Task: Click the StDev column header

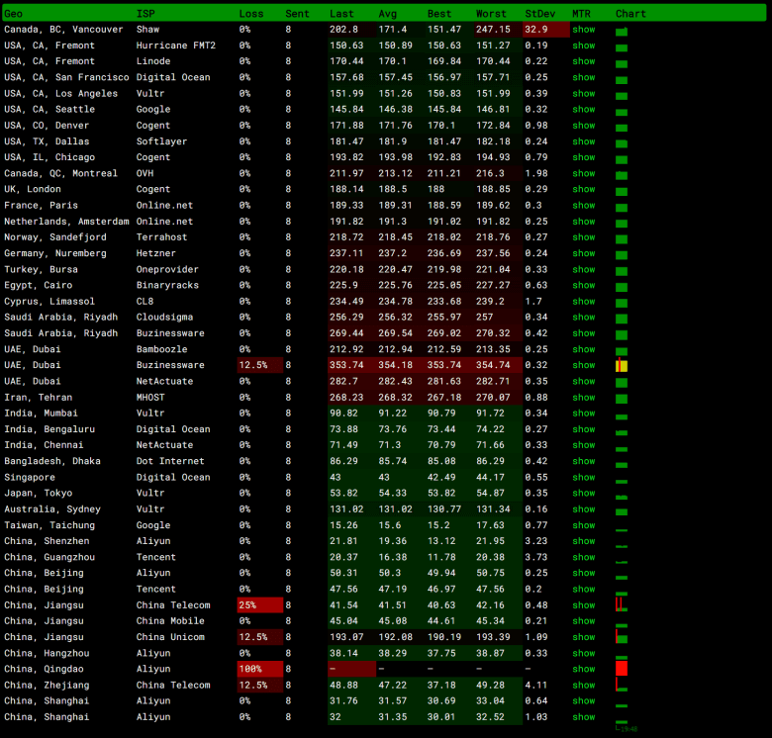Action: (540, 14)
